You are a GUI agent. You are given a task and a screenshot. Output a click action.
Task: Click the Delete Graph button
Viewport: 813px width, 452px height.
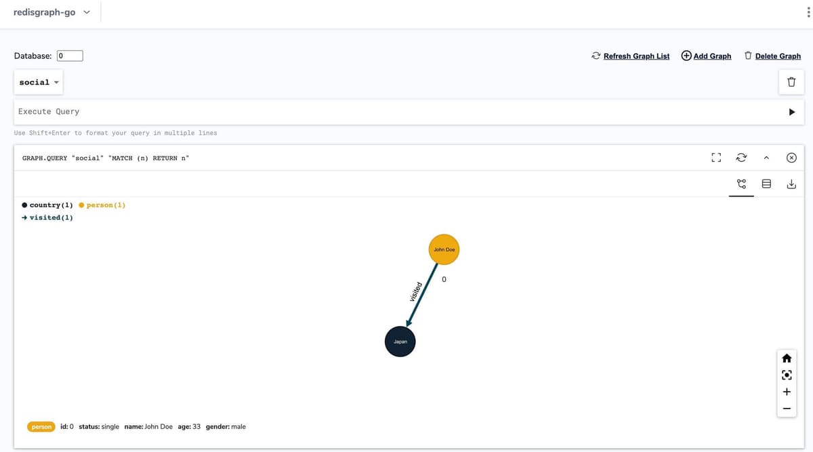[x=772, y=56]
